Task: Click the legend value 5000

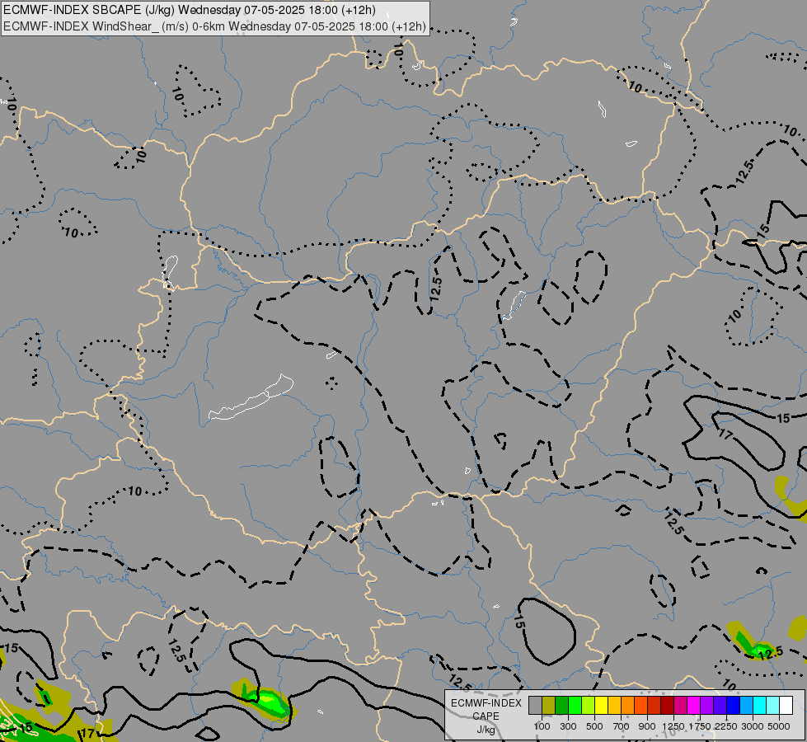Action: click(779, 726)
